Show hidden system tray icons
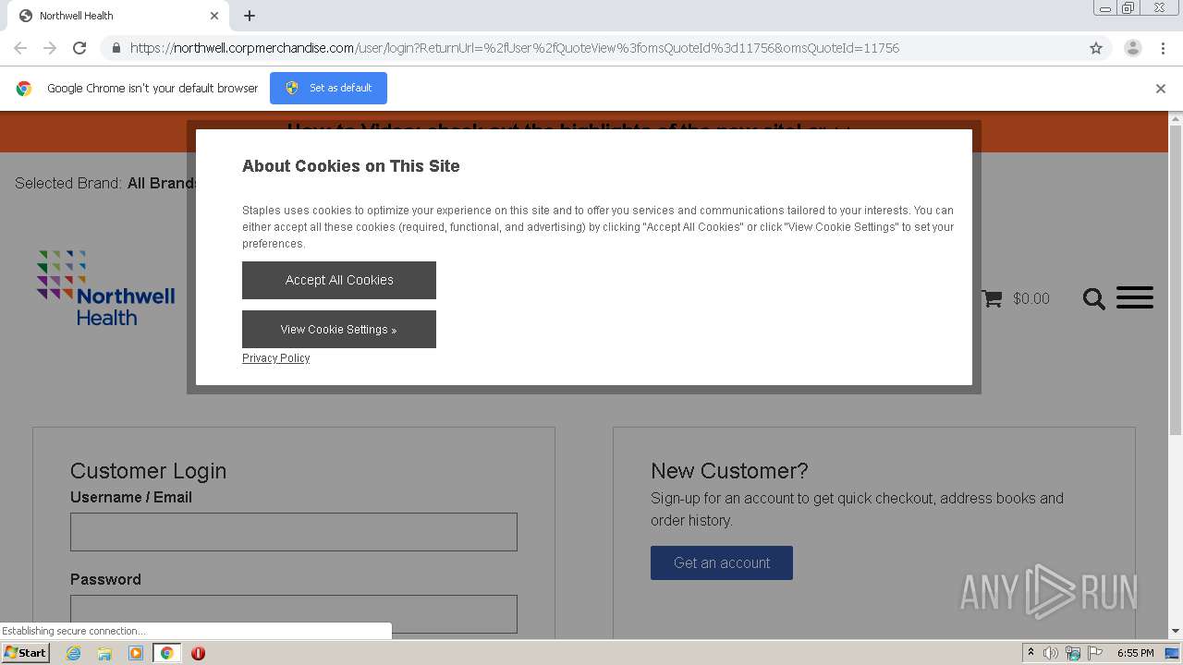The image size is (1183, 665). tap(1031, 653)
